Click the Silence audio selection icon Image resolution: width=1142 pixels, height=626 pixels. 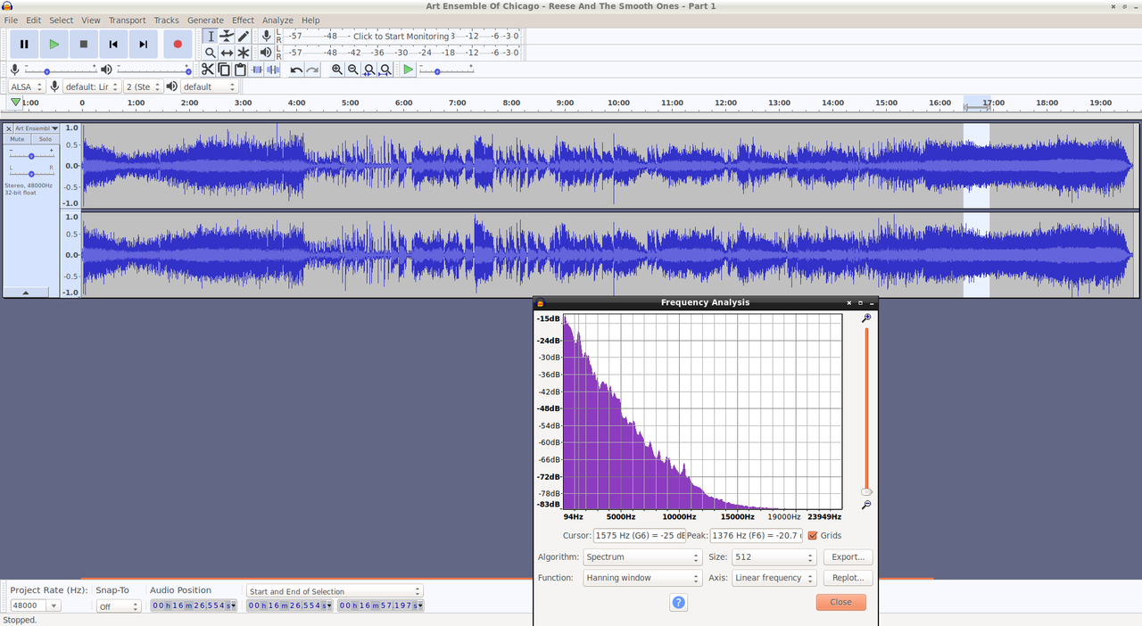[273, 70]
